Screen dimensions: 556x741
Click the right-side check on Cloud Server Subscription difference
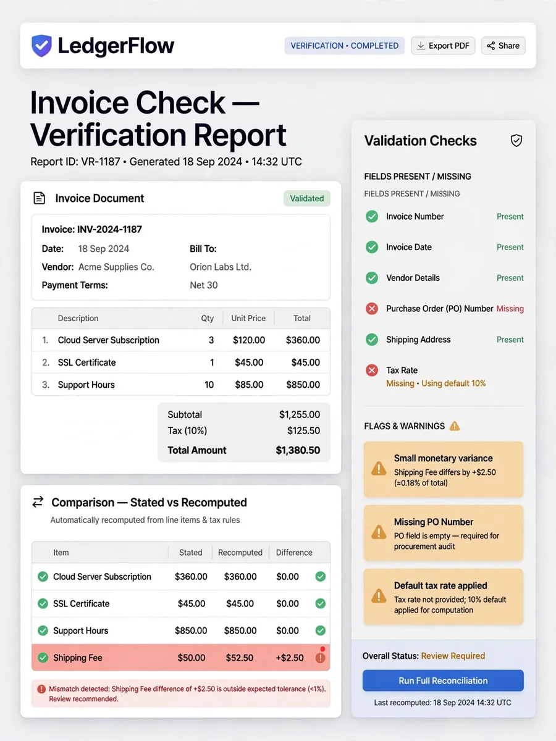pos(321,577)
